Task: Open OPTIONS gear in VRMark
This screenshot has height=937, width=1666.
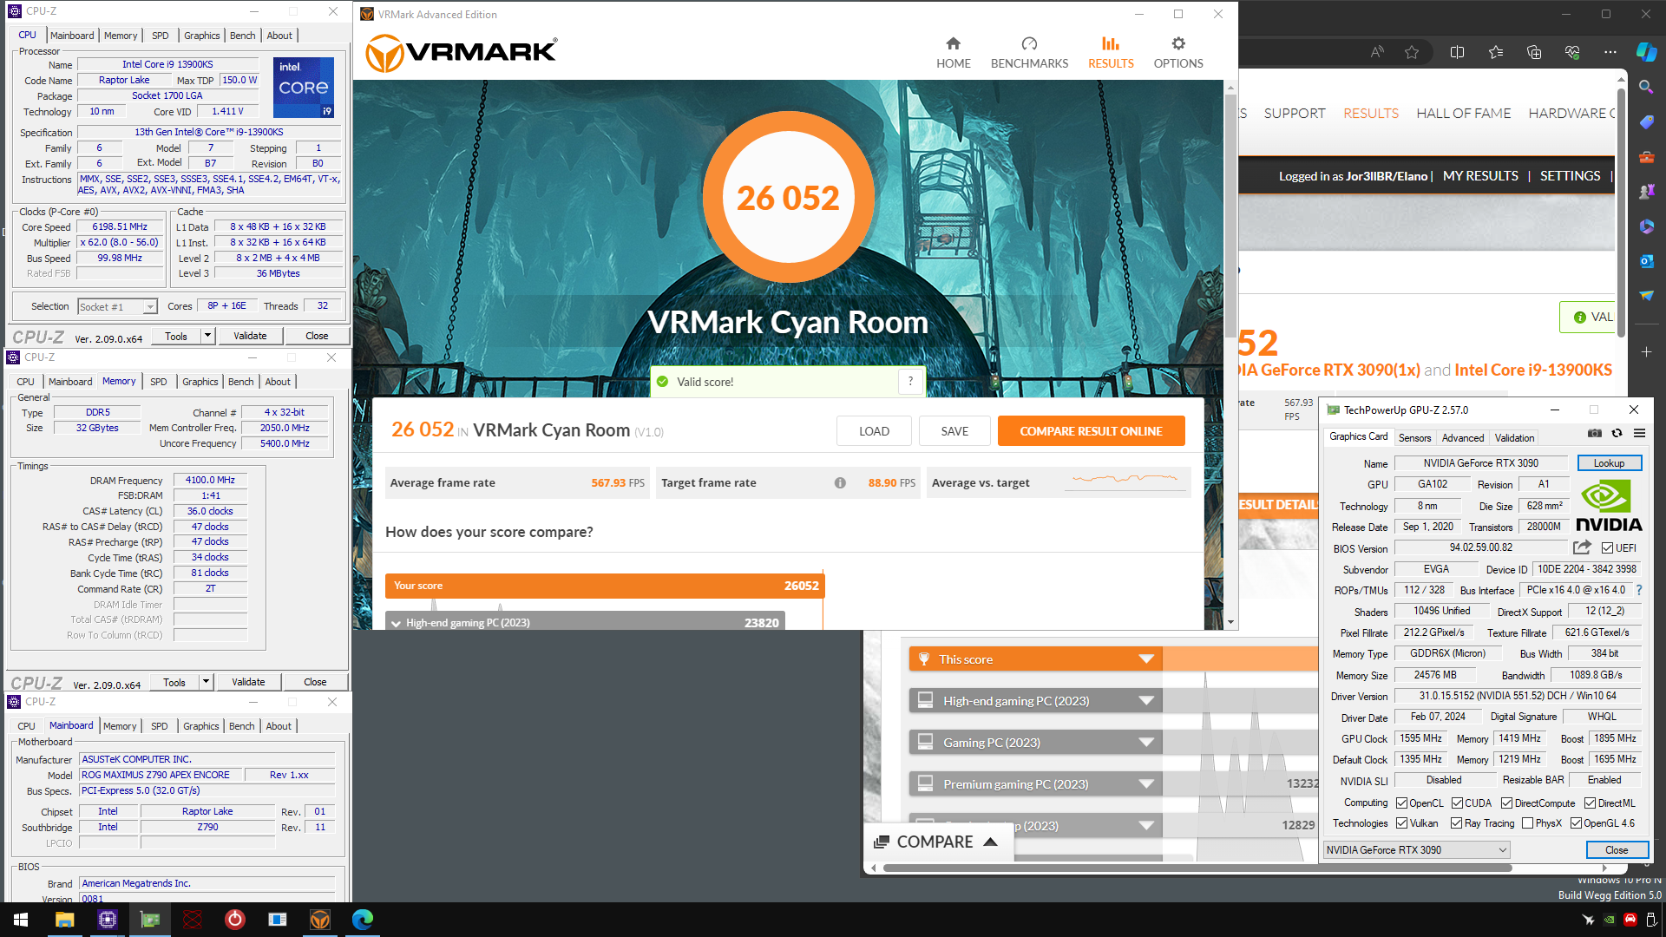Action: [1177, 53]
